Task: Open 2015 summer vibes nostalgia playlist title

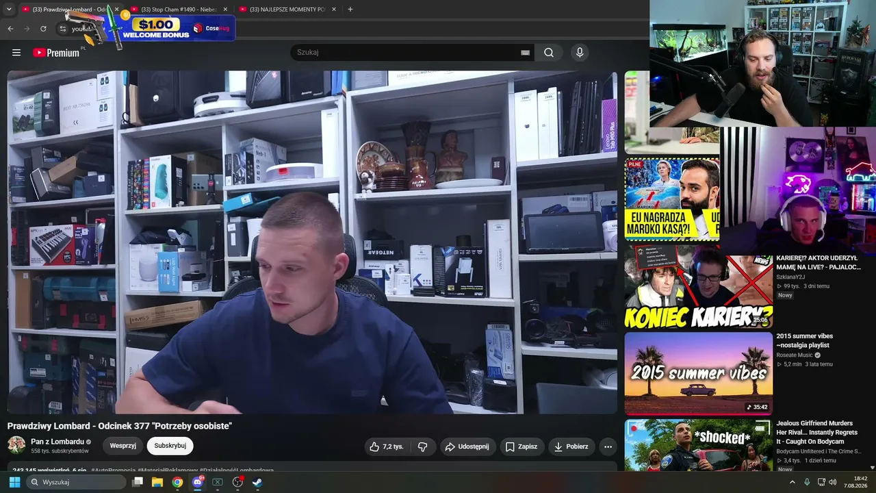Action: 805,341
